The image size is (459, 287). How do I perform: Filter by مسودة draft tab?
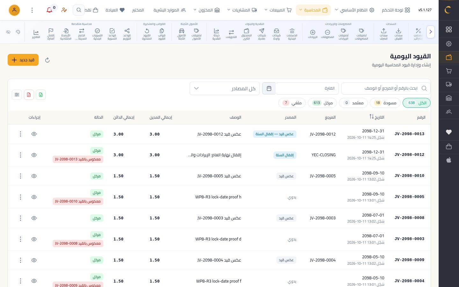[385, 103]
